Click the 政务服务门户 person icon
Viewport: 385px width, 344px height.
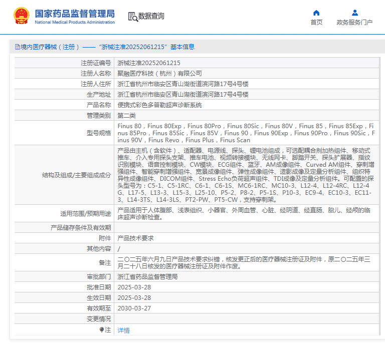(x=354, y=13)
